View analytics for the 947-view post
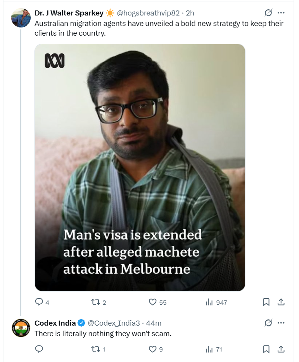 point(209,302)
